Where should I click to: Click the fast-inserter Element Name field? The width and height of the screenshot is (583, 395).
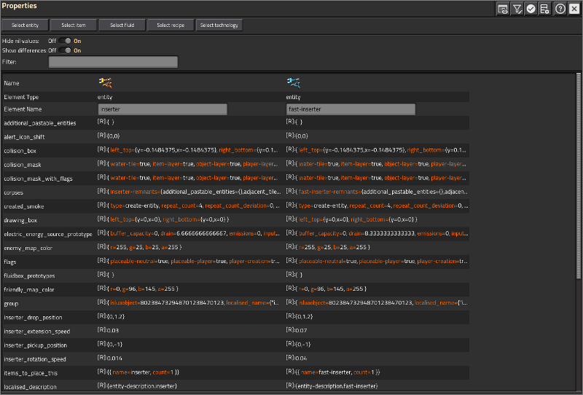tap(351, 109)
